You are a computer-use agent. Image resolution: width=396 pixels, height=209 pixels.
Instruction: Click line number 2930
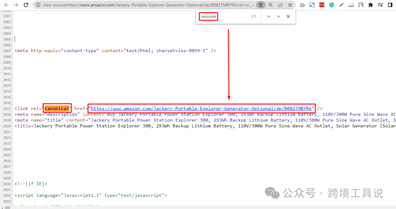7,184
